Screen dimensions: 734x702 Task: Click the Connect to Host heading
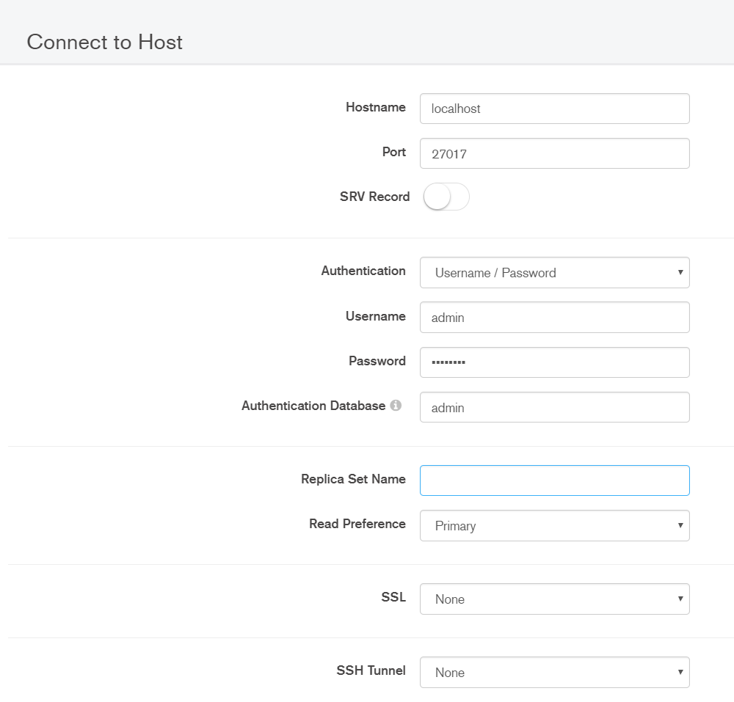(104, 42)
